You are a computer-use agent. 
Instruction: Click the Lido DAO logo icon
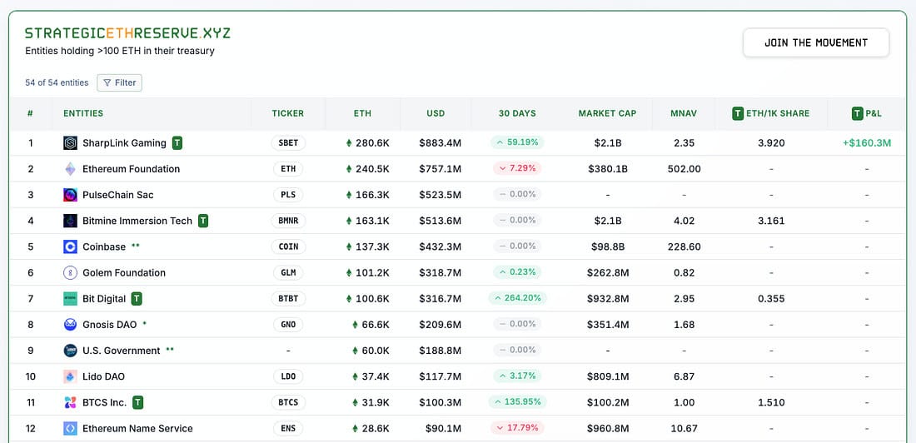tap(70, 376)
